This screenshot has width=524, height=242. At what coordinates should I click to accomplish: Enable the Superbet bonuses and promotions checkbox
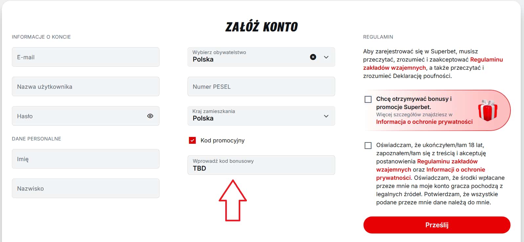click(368, 99)
